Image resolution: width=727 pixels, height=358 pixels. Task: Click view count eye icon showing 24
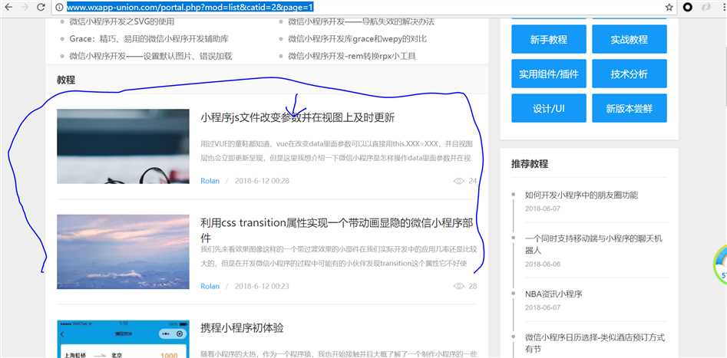[459, 181]
